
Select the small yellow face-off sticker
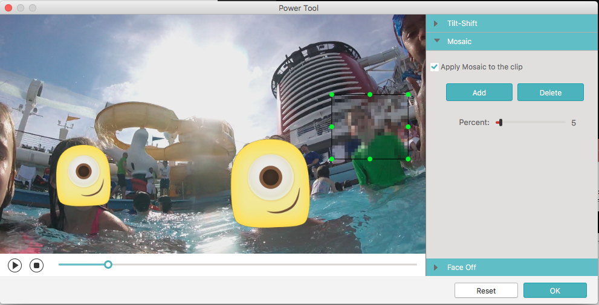(x=83, y=175)
